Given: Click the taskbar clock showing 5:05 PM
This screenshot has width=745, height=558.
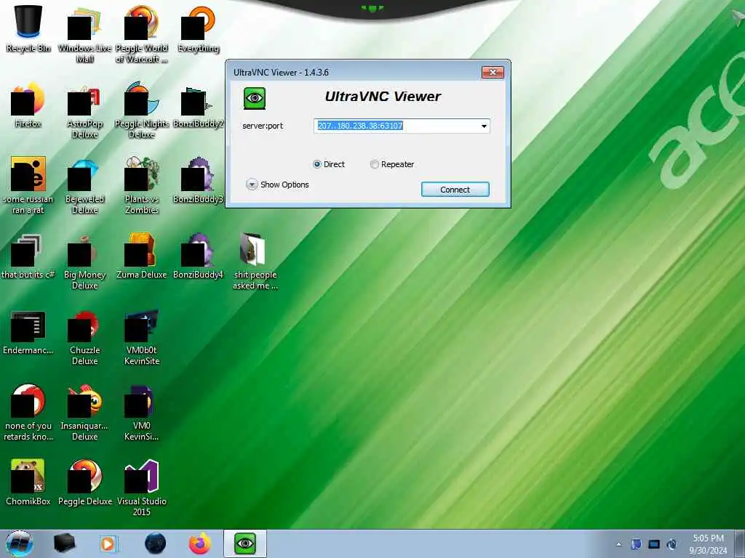Looking at the screenshot, I should point(708,544).
